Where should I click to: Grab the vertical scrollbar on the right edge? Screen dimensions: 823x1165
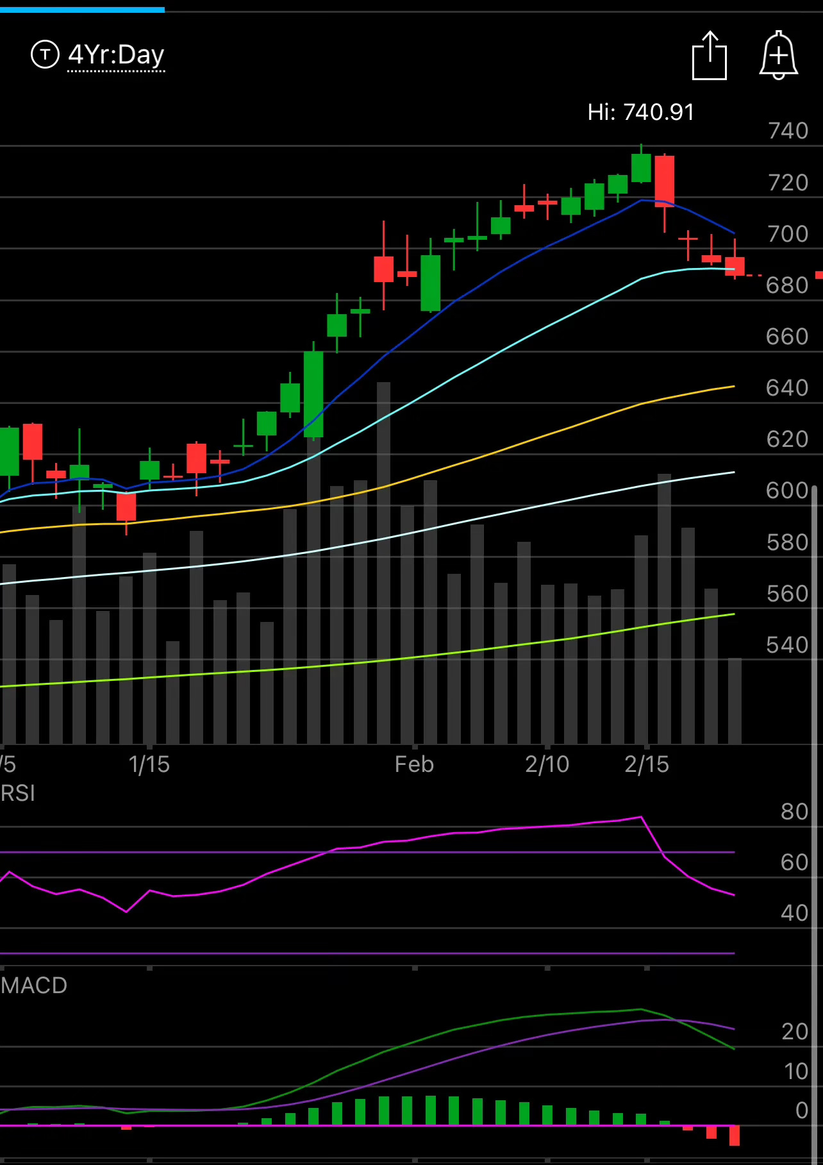[815, 824]
